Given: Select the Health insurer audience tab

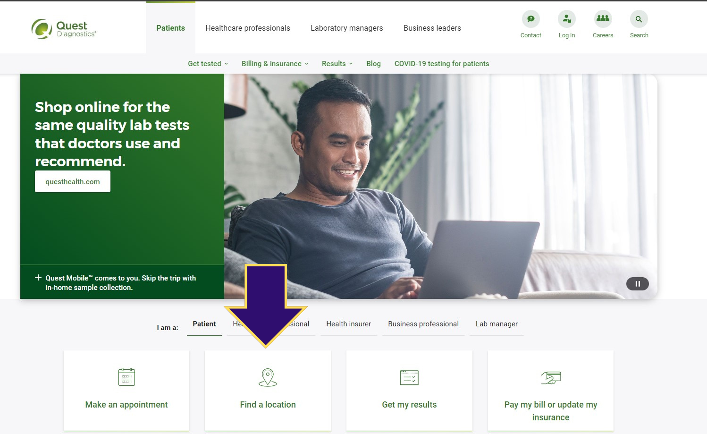Looking at the screenshot, I should pos(348,324).
